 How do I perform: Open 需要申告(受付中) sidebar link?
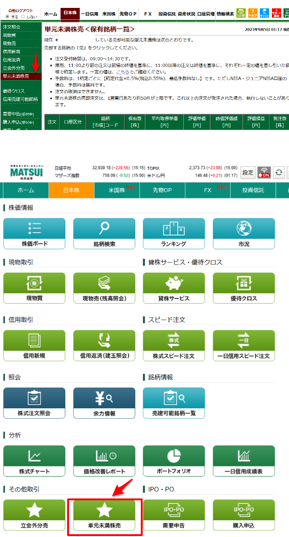tap(19, 114)
